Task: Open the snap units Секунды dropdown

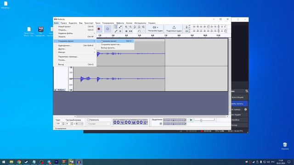Action: pyautogui.click(x=99, y=124)
